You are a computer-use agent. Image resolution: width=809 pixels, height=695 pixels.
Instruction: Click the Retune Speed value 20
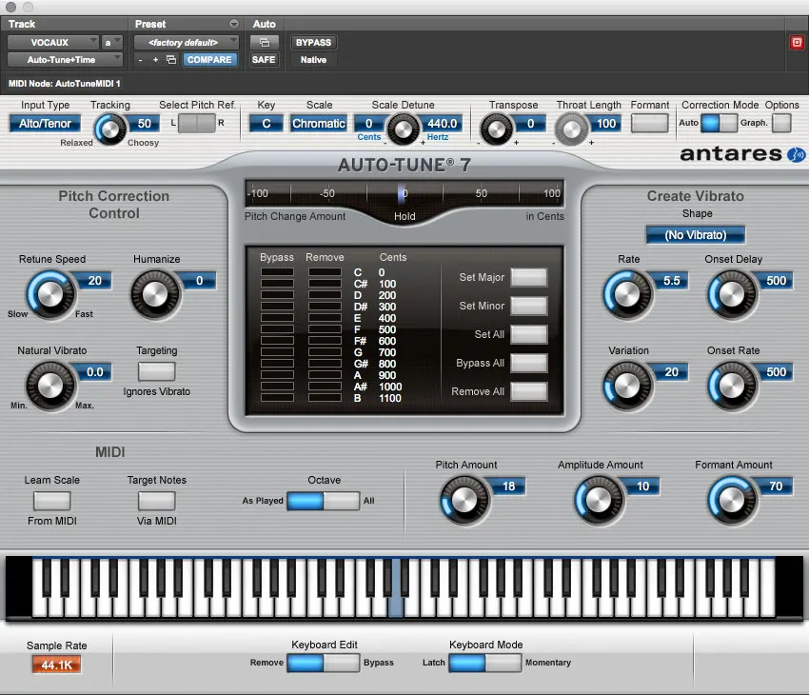coord(95,281)
